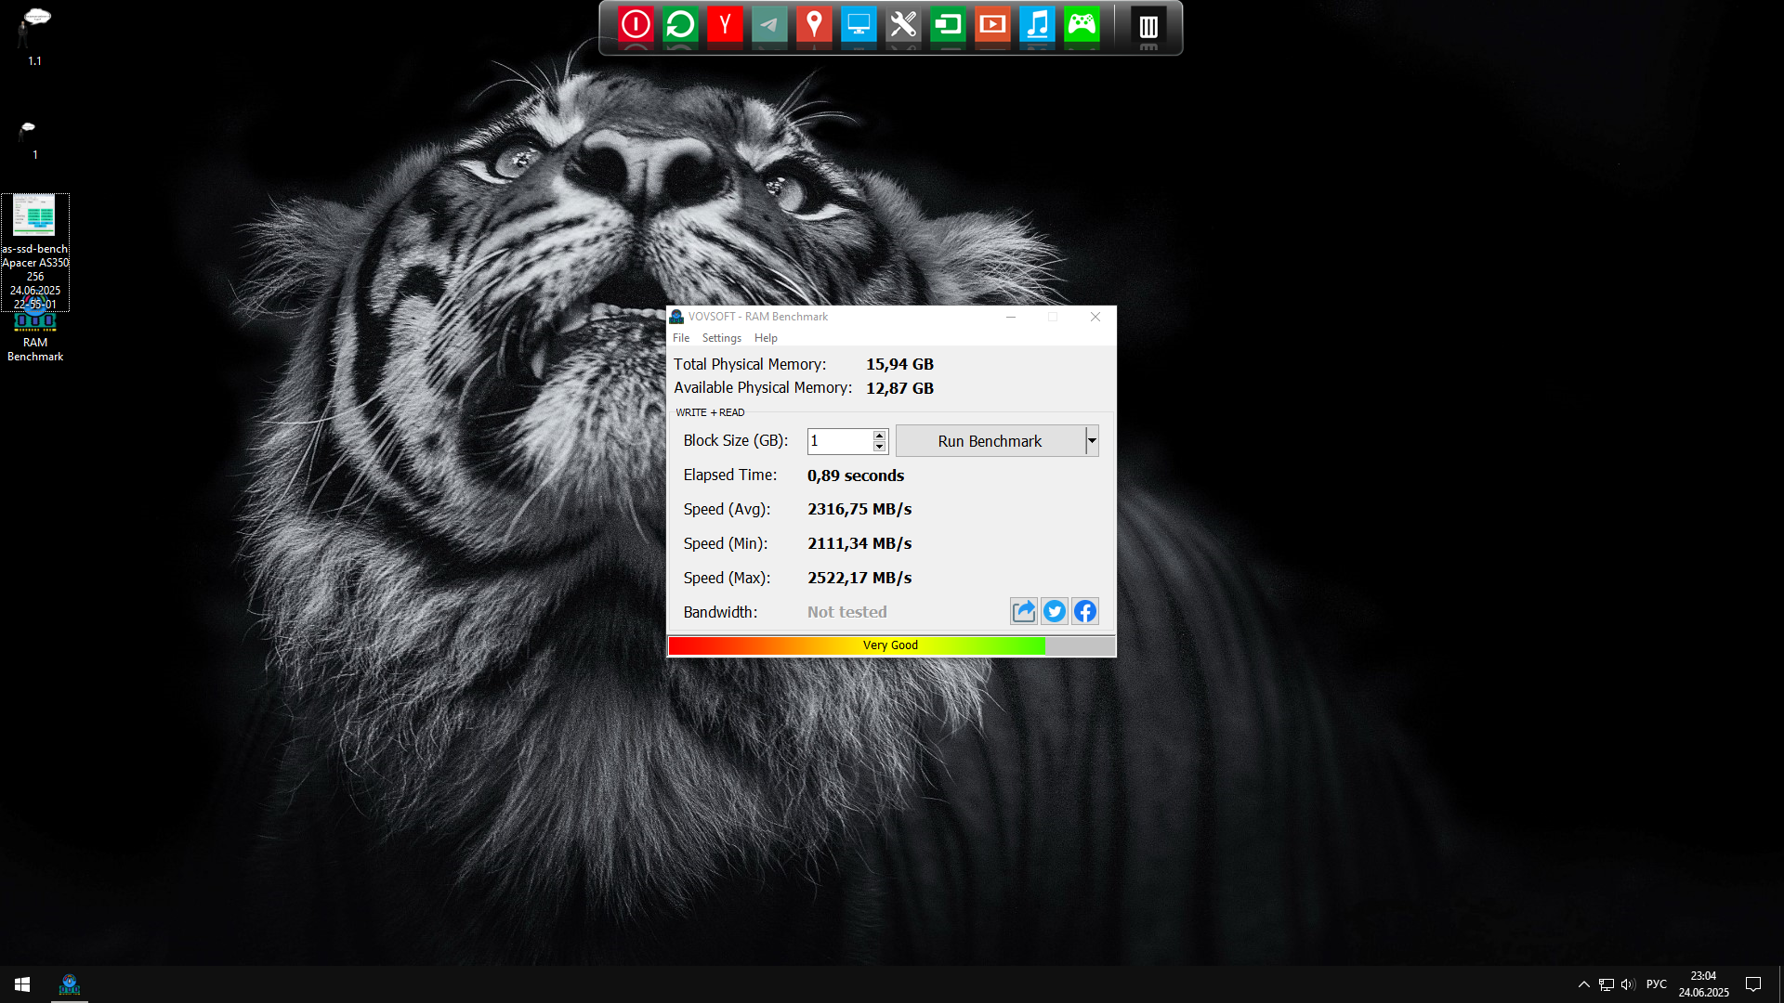Share the result on Facebook
This screenshot has width=1784, height=1003.
[x=1084, y=611]
